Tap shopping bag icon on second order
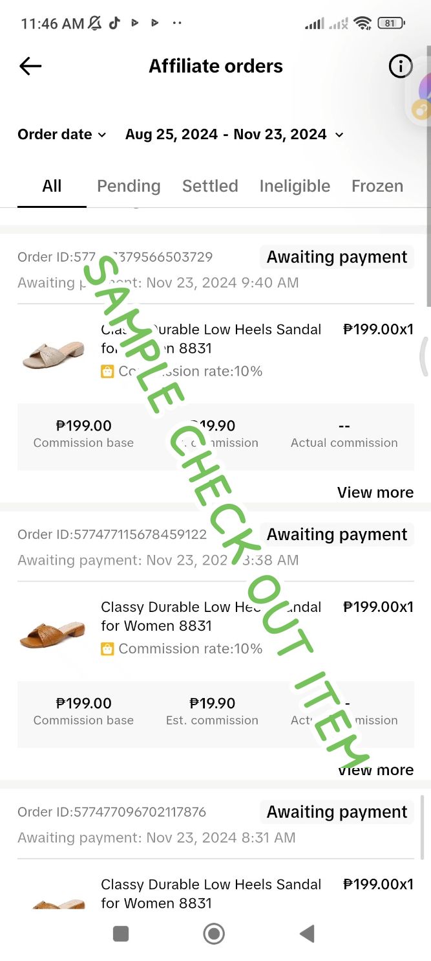The height and width of the screenshot is (961, 431). (x=107, y=649)
